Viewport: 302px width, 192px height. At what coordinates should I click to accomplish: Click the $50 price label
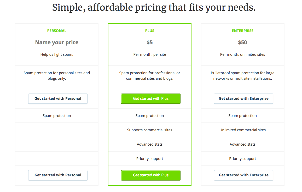click(x=242, y=42)
